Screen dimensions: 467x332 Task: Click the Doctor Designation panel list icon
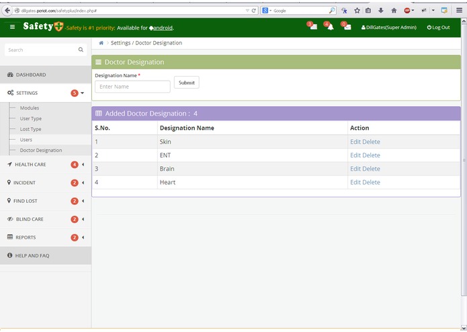98,62
